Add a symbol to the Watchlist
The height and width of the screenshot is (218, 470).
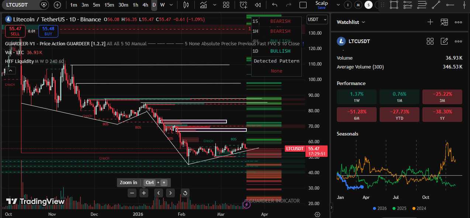[430, 22]
